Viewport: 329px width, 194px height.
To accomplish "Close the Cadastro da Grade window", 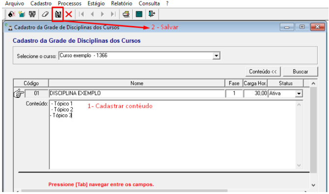I will tap(318, 27).
